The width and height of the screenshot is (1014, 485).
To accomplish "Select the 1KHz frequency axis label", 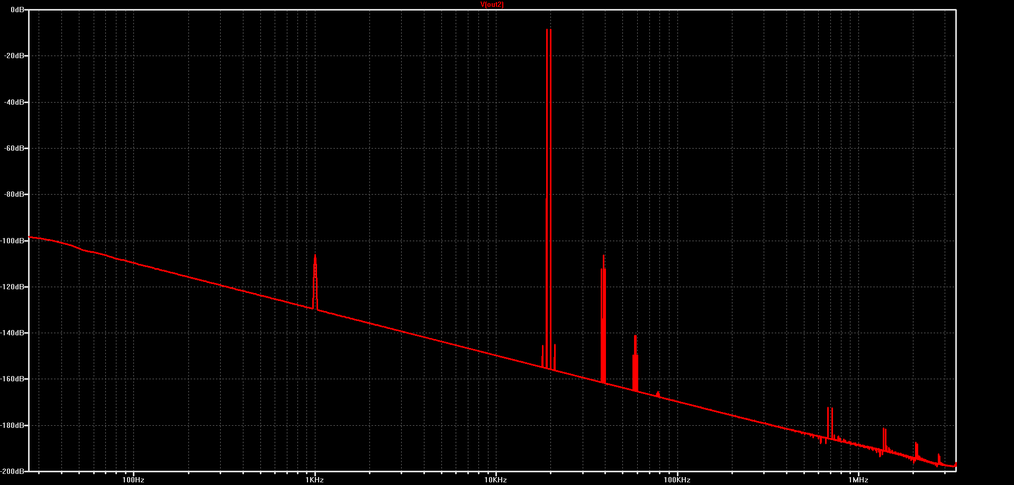I will tap(315, 480).
